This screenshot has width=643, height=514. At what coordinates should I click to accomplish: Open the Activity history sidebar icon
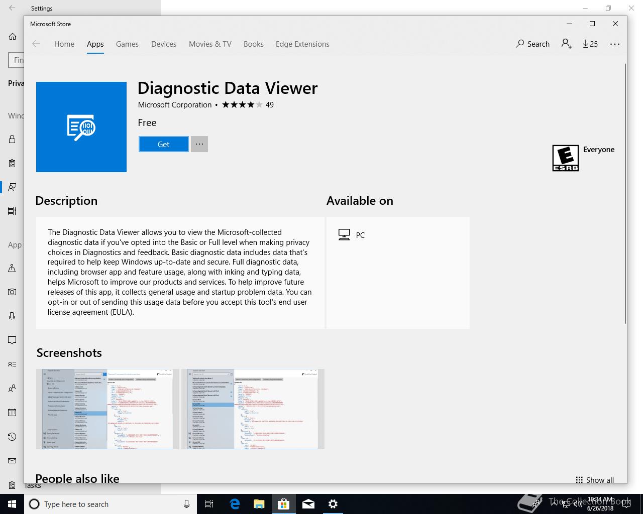12,211
